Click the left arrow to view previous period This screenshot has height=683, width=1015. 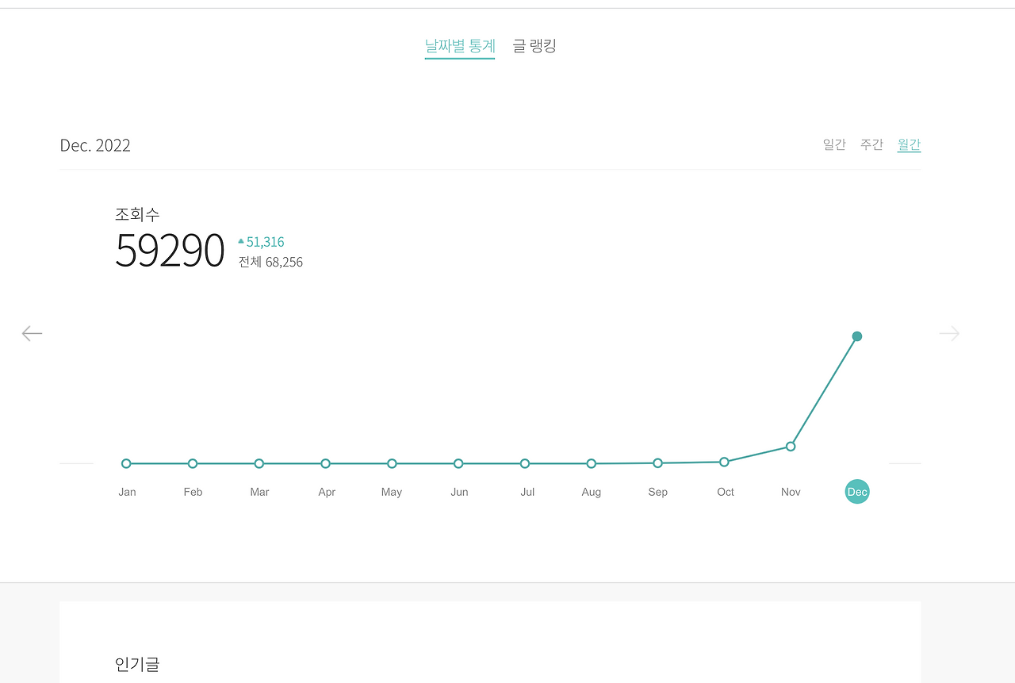32,333
